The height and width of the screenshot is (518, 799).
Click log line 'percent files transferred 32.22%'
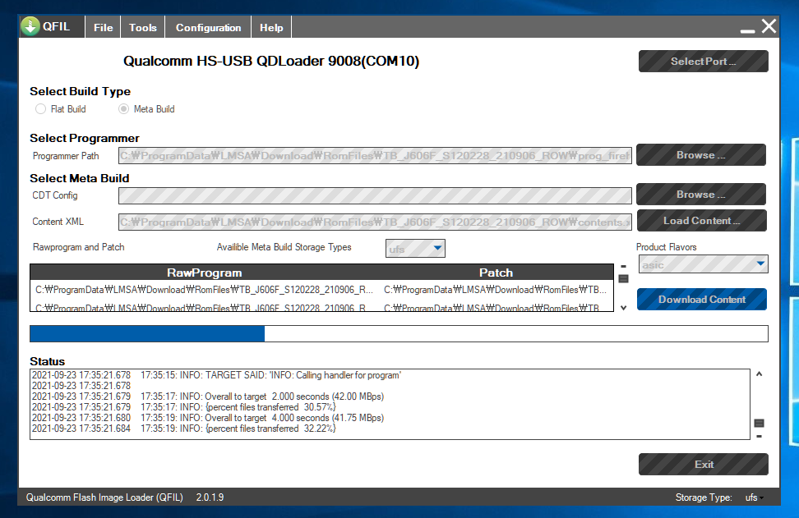tap(184, 429)
